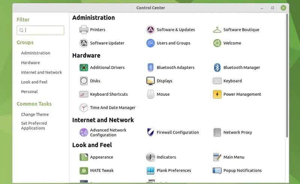300x184 pixels.
Task: Click the vertical scrollbar handle
Action: pos(287,75)
